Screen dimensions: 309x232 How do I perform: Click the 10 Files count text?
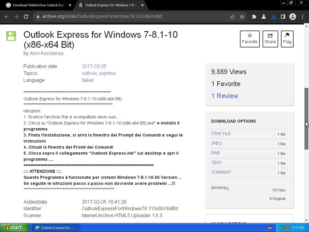(x=279, y=190)
